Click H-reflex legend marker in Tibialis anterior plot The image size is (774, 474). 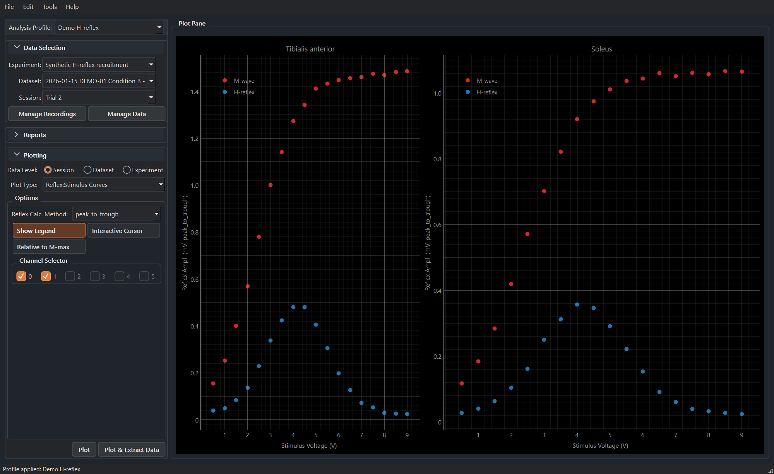pos(225,92)
